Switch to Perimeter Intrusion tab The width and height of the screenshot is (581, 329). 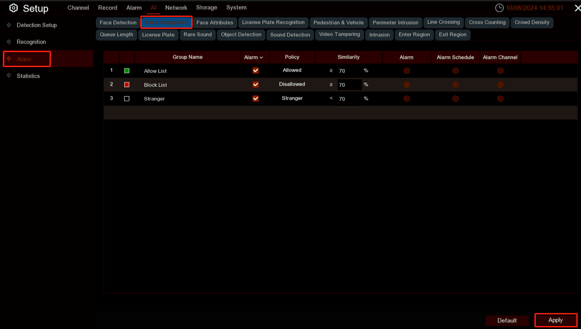395,23
